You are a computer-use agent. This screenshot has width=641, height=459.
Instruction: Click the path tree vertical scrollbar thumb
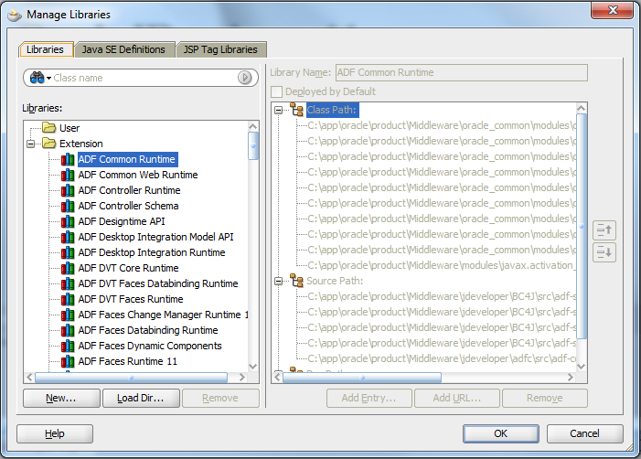coord(582,226)
